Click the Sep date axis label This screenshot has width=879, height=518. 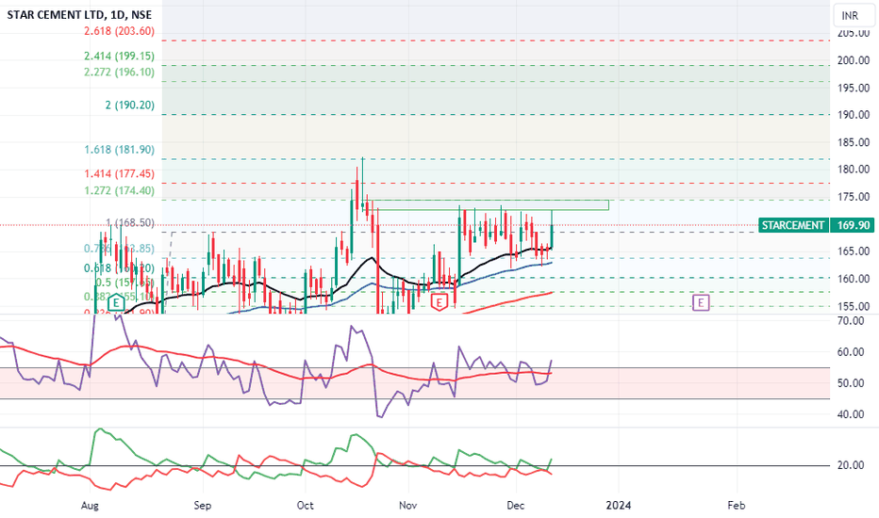pos(203,506)
